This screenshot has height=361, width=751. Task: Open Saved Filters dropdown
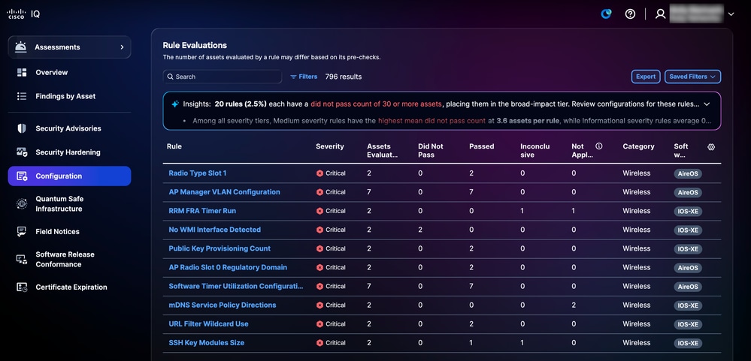coord(692,77)
